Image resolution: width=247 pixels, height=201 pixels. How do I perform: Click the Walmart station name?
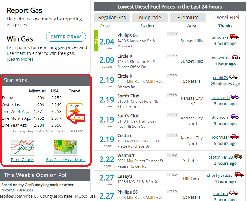click(126, 155)
